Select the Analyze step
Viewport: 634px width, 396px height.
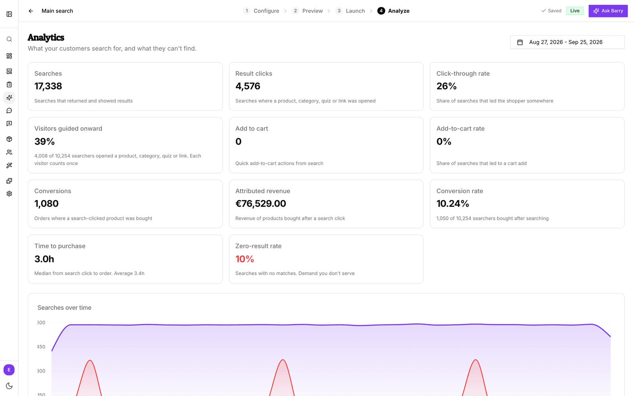point(393,11)
